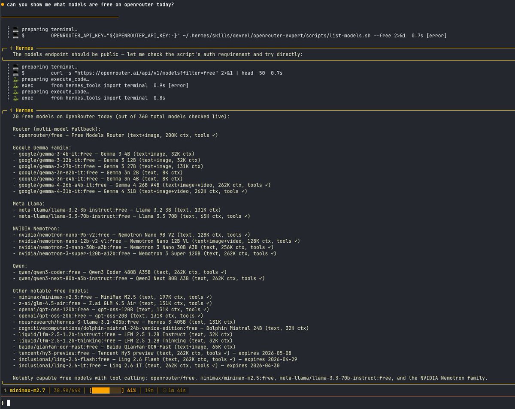Click the qwen/qwen3-next-80b-a3b-instruct:free line
The height and width of the screenshot is (409, 515).
tap(139, 278)
